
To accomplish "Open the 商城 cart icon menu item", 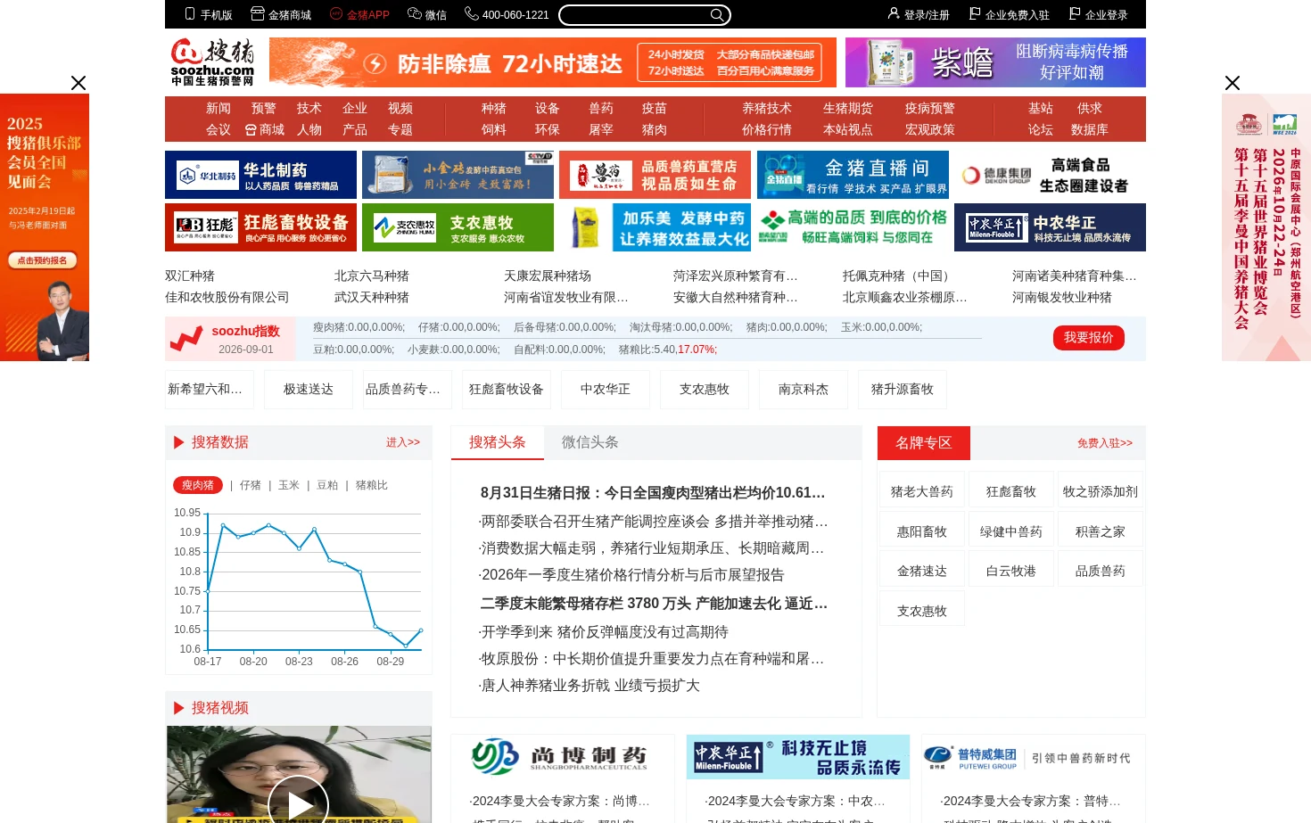I will (x=265, y=129).
